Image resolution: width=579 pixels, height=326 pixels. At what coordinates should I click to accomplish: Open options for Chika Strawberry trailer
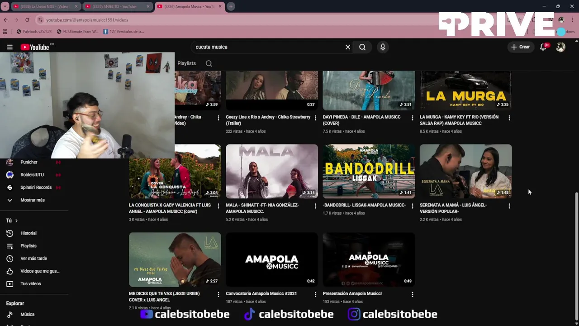click(x=315, y=118)
